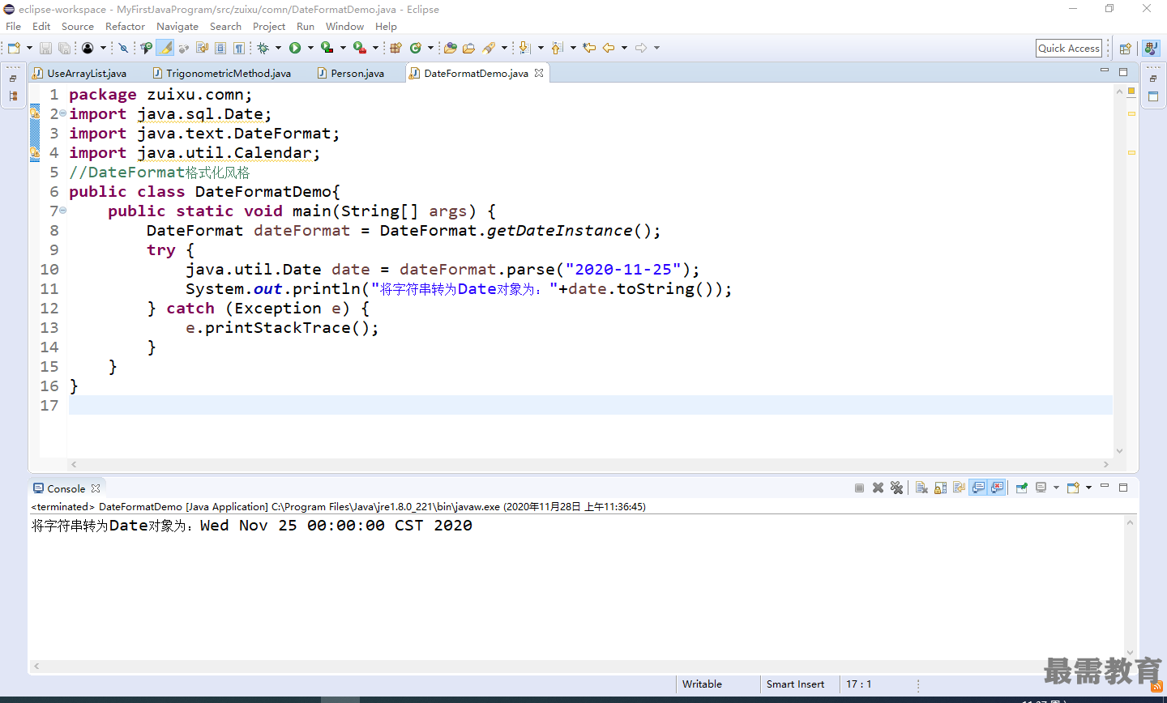Screen dimensions: 1167x703
Task: Switch to the TrigonometricMethod.java tab
Action: pyautogui.click(x=221, y=73)
